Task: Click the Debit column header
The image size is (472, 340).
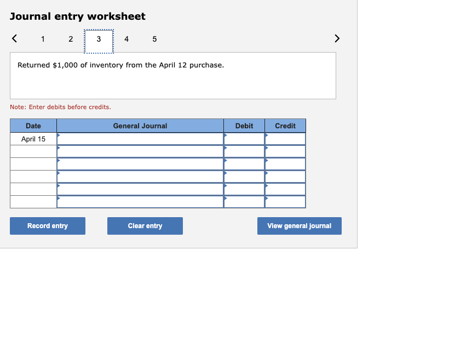Action: point(244,126)
